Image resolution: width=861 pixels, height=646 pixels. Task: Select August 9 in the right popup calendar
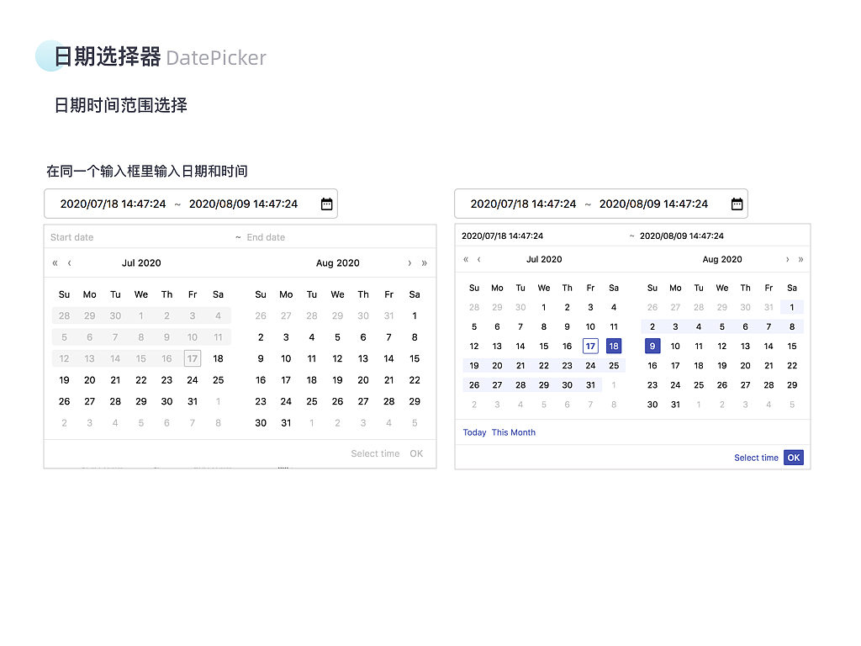652,346
